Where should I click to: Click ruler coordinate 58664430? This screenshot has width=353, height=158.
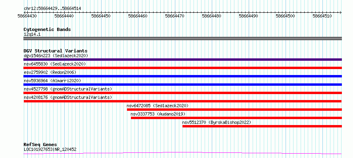pos(27,16)
